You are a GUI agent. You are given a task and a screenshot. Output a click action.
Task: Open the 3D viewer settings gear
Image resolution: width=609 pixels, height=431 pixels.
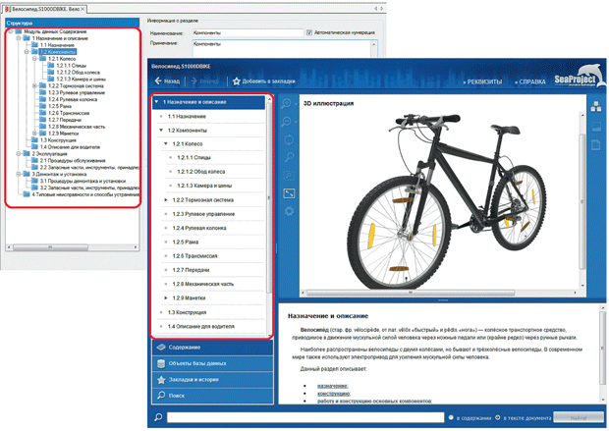click(289, 211)
